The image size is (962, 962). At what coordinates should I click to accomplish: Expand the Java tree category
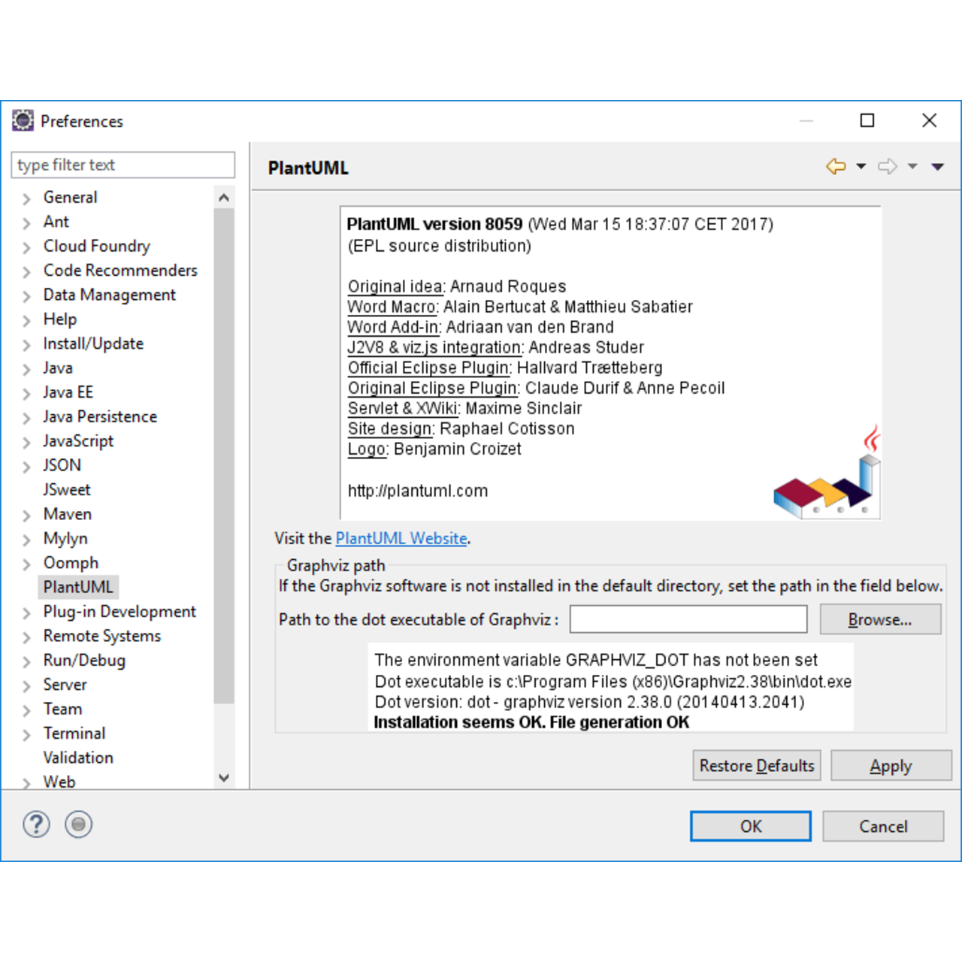click(x=27, y=369)
